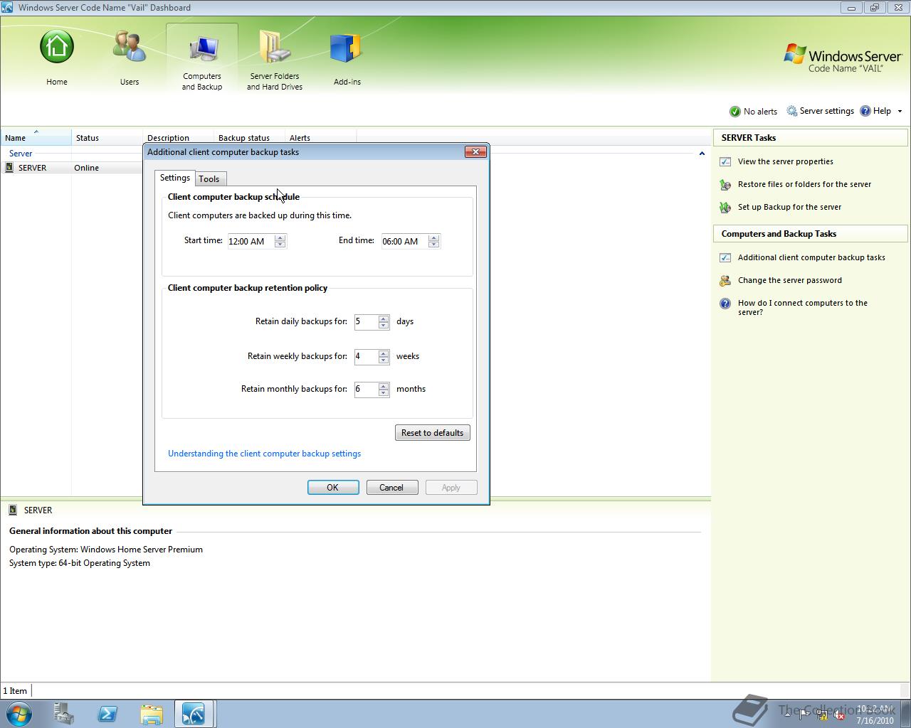The width and height of the screenshot is (911, 728).
Task: Sort the list by Status column
Action: coord(107,138)
